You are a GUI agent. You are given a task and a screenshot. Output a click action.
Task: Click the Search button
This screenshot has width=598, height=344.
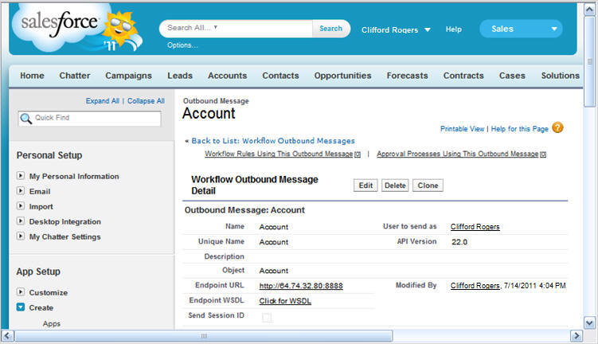tap(330, 29)
